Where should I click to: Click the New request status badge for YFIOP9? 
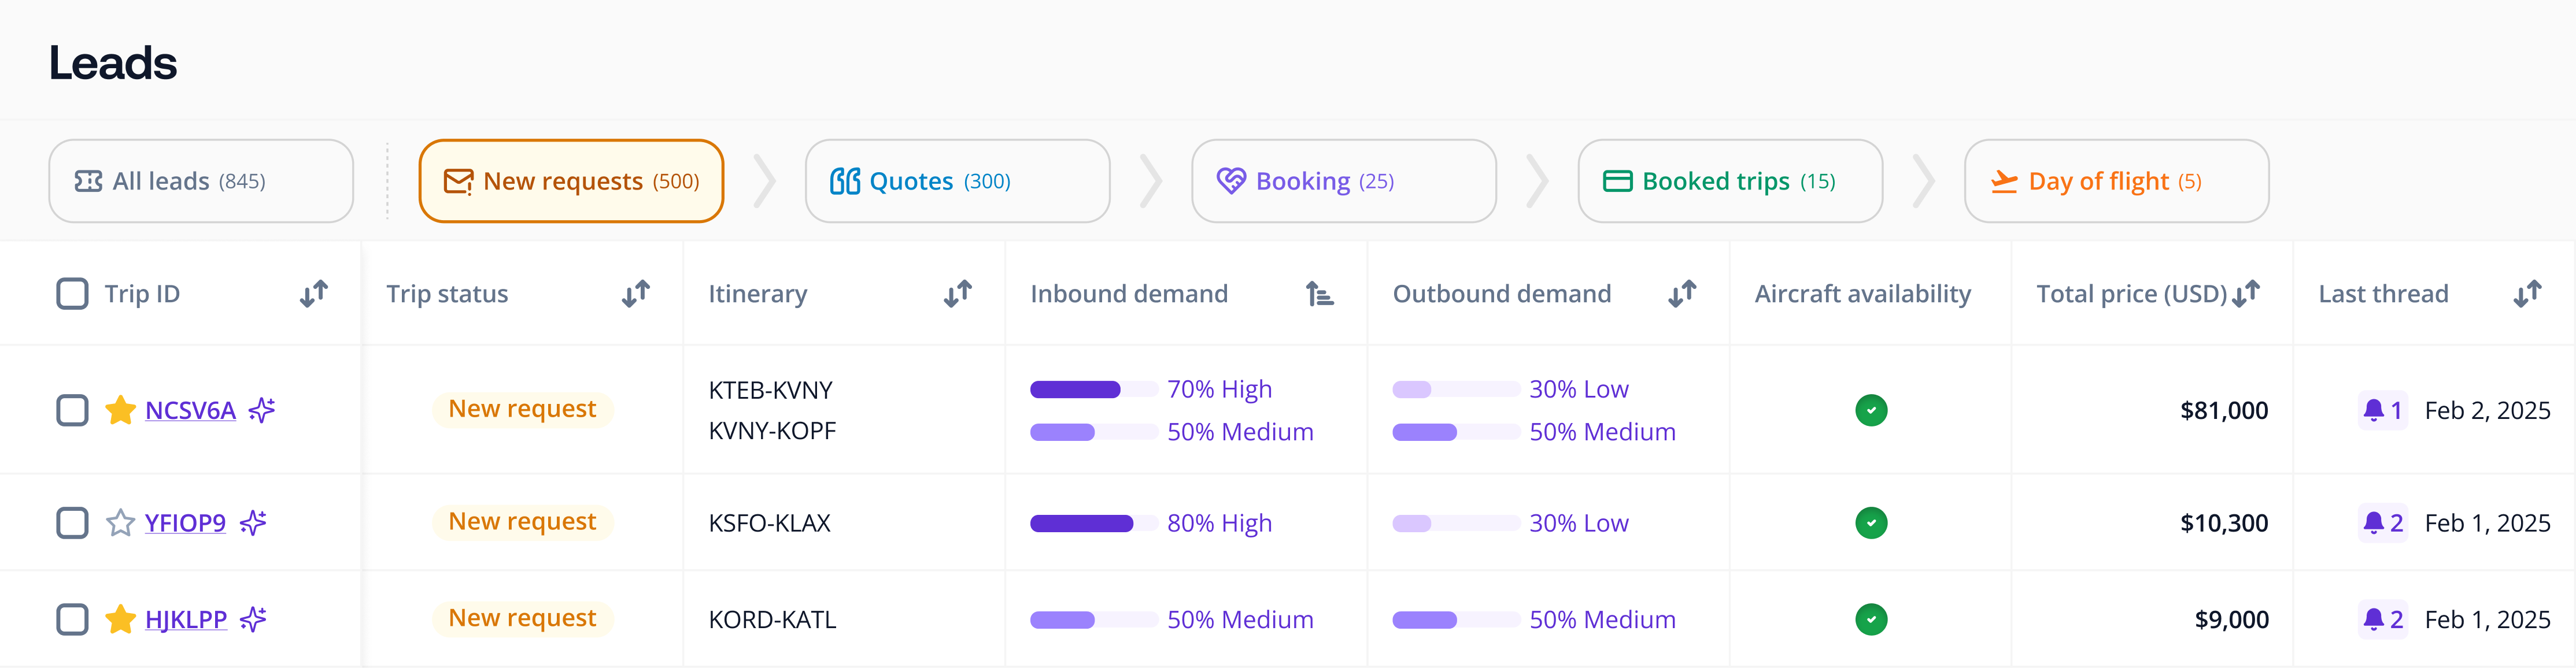[522, 522]
